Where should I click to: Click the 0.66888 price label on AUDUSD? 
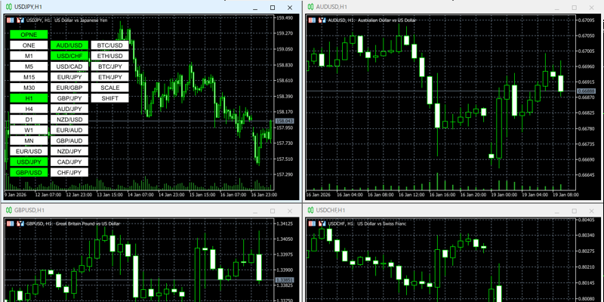coord(586,91)
